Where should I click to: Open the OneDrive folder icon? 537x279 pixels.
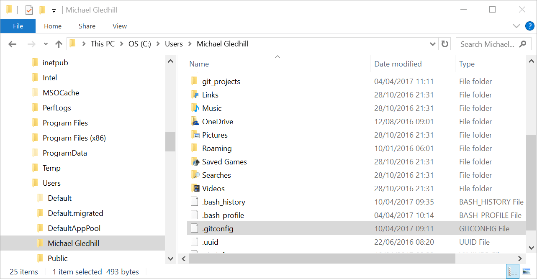point(196,121)
